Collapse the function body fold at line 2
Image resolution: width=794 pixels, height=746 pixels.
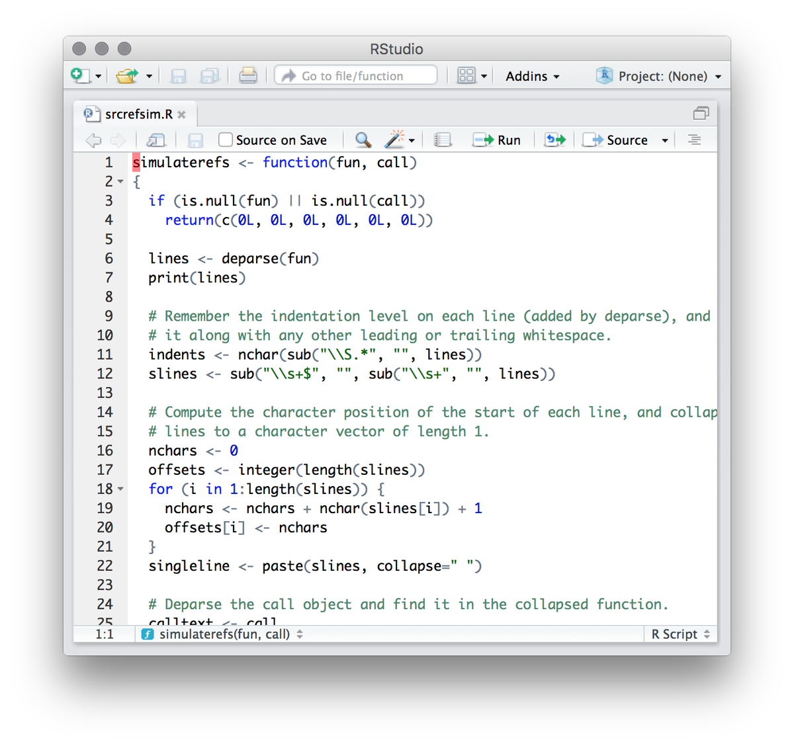(x=120, y=181)
